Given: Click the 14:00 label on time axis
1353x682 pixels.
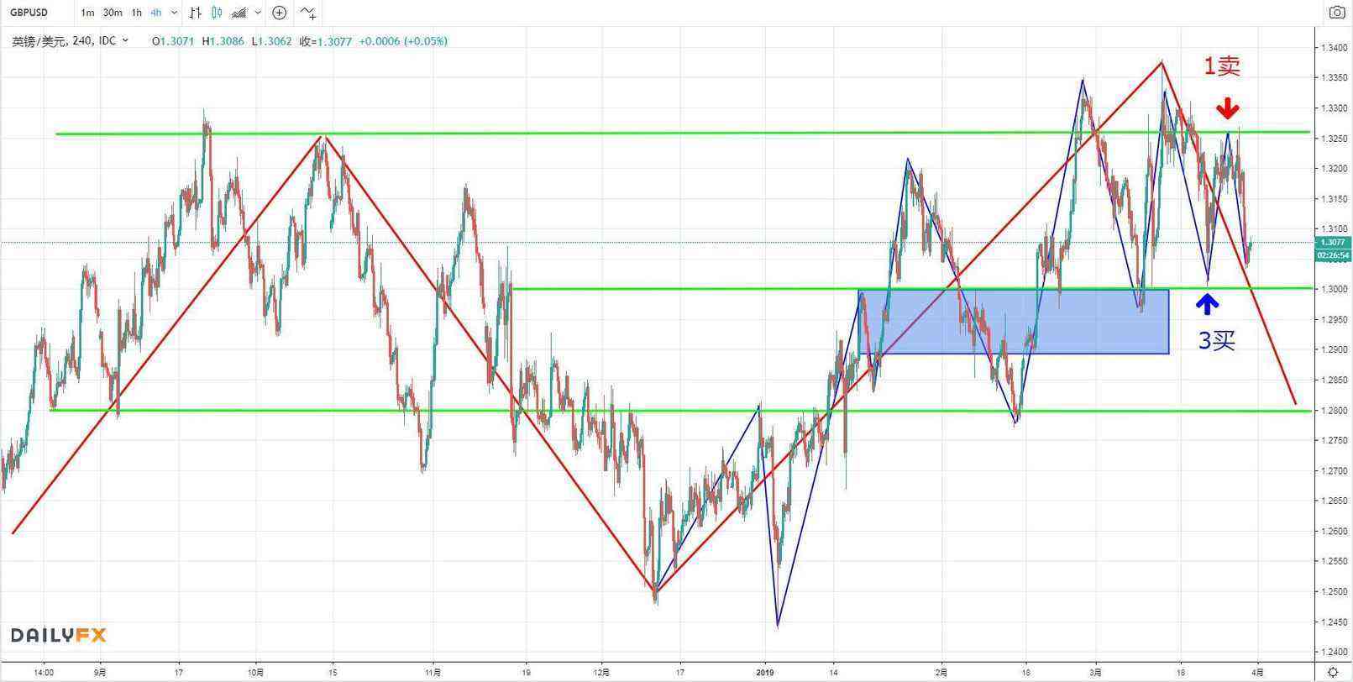Looking at the screenshot, I should 44,672.
